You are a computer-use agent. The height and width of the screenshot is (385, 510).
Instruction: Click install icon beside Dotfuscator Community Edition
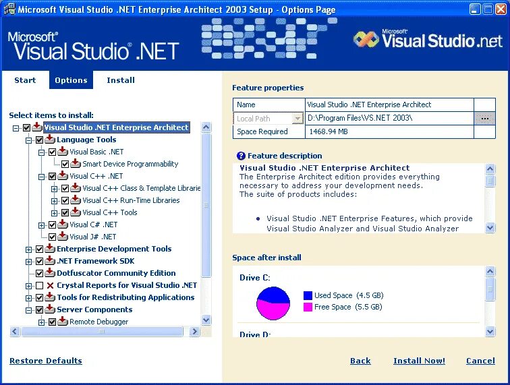50,273
